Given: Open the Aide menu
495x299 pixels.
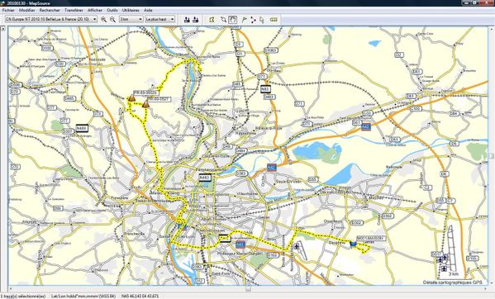Looking at the screenshot, I should (148, 10).
